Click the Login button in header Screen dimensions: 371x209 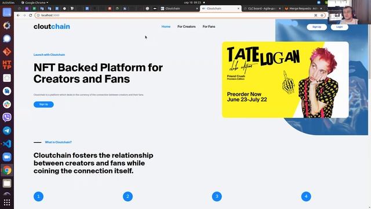click(339, 27)
